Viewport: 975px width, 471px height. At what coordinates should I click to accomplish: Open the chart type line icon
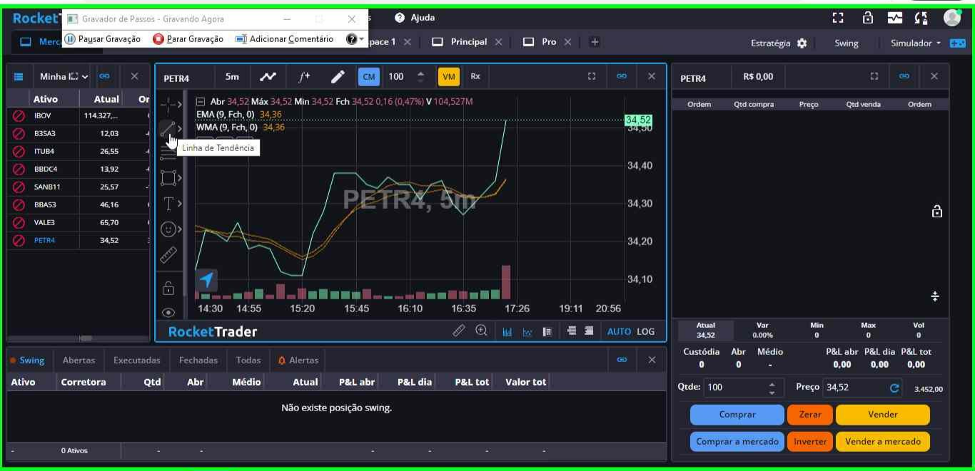click(268, 77)
